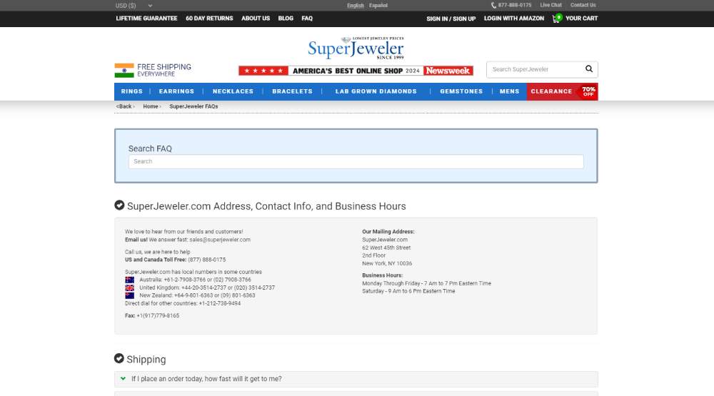Click the 70% OFF clearance badge
This screenshot has height=396, width=714.
click(588, 91)
